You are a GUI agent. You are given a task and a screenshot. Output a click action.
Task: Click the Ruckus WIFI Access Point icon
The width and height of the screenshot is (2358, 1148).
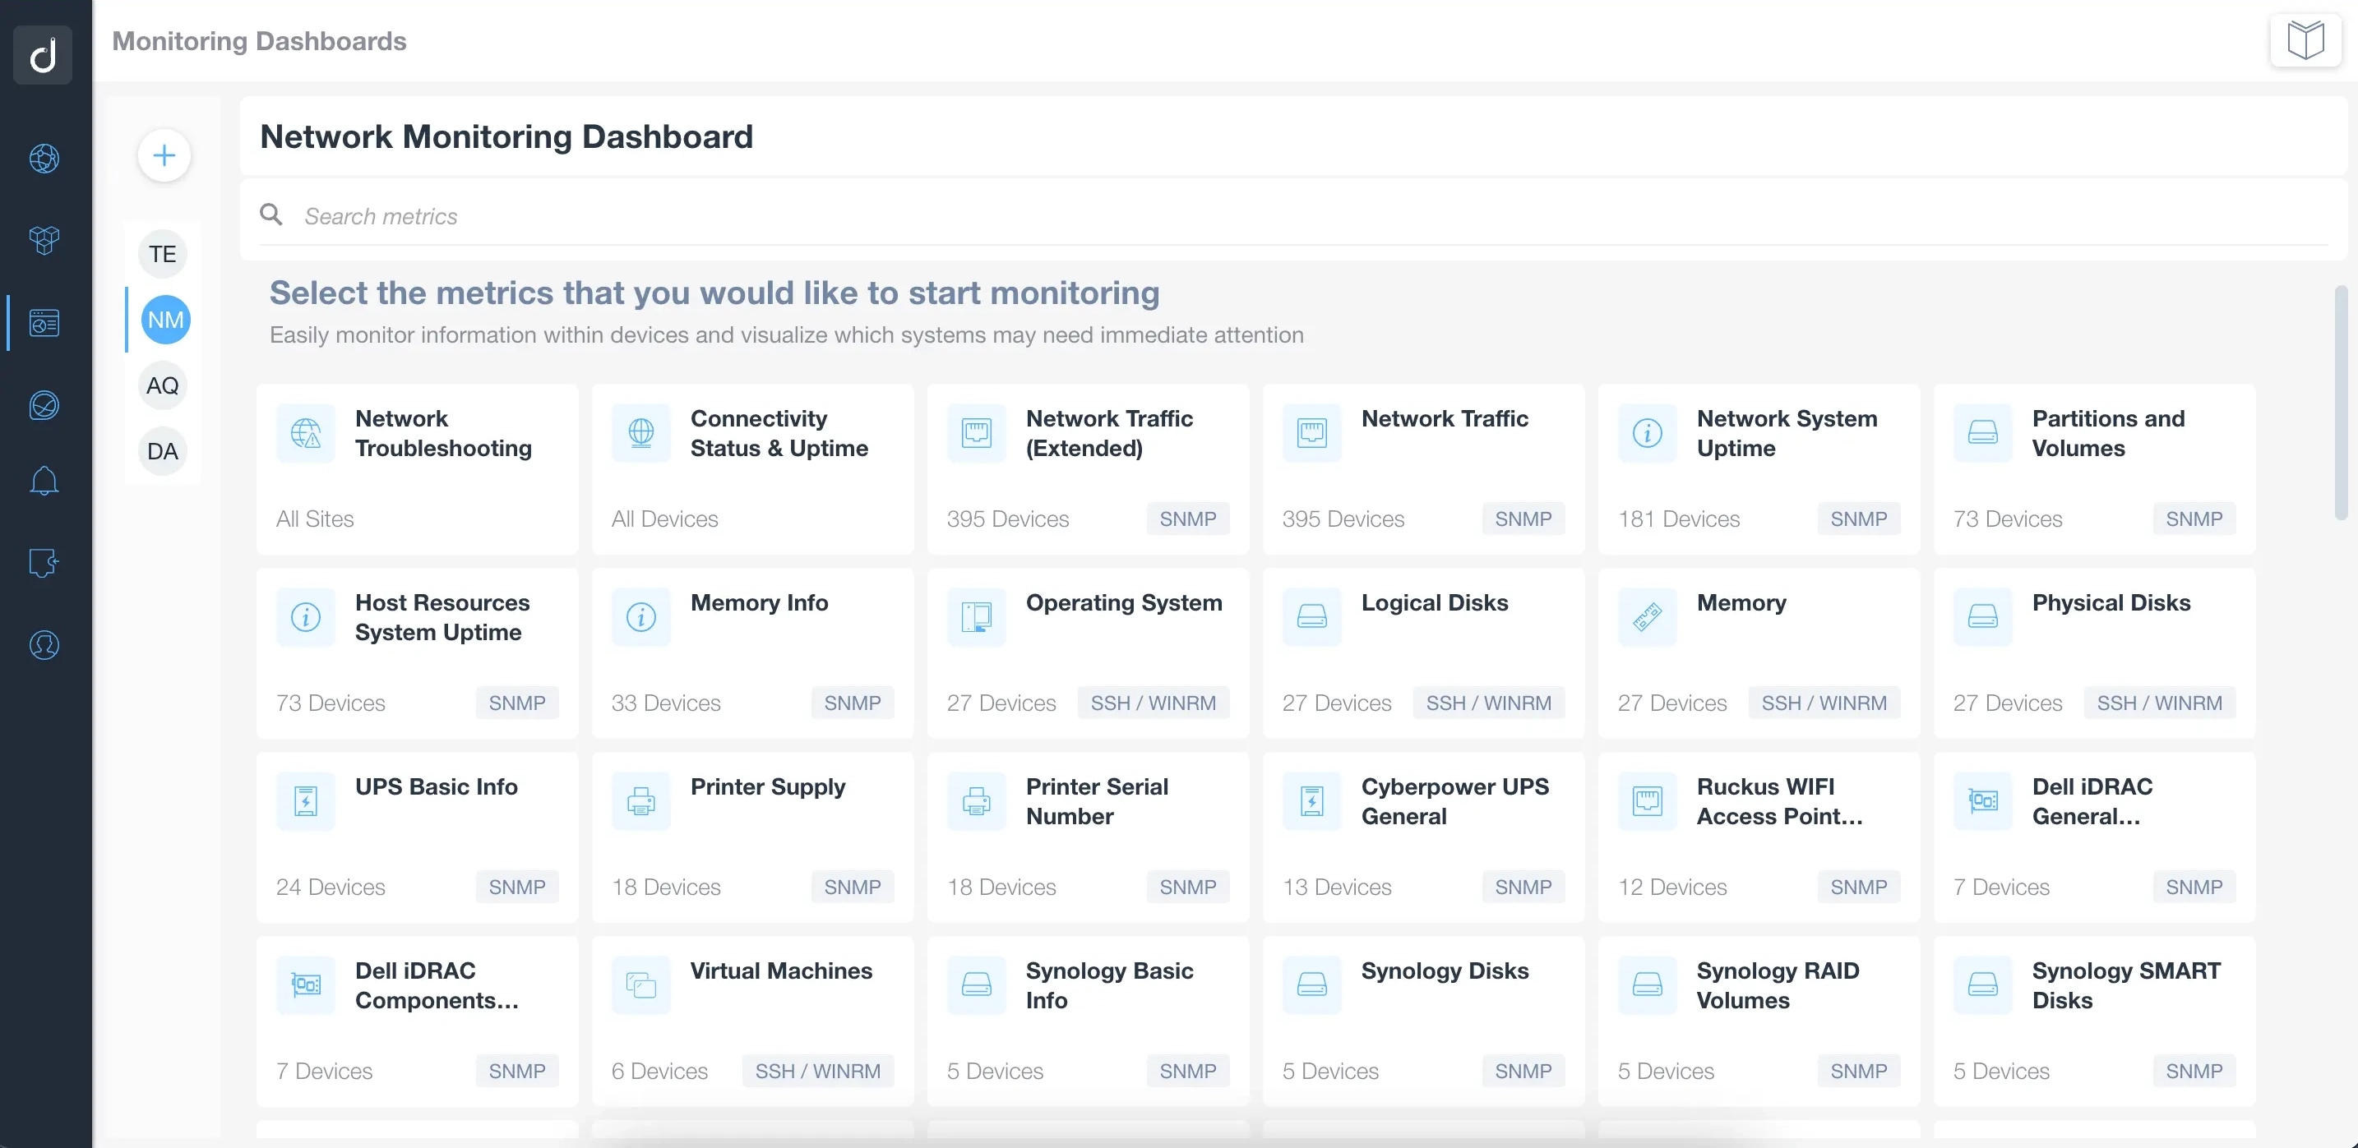pyautogui.click(x=1647, y=800)
